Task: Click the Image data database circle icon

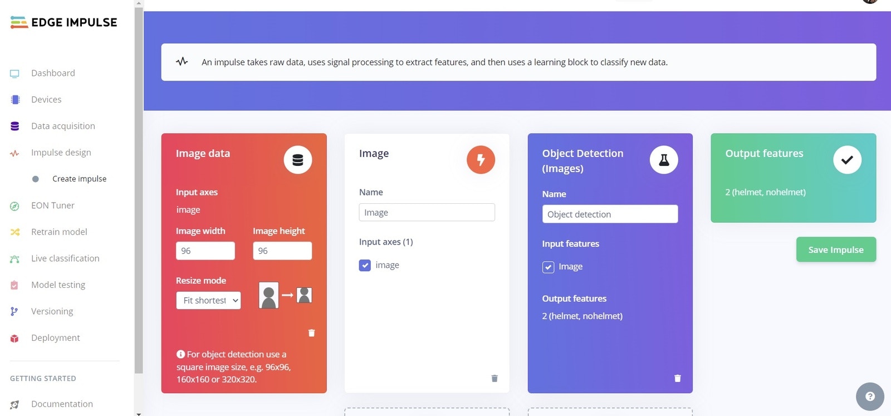Action: [298, 160]
